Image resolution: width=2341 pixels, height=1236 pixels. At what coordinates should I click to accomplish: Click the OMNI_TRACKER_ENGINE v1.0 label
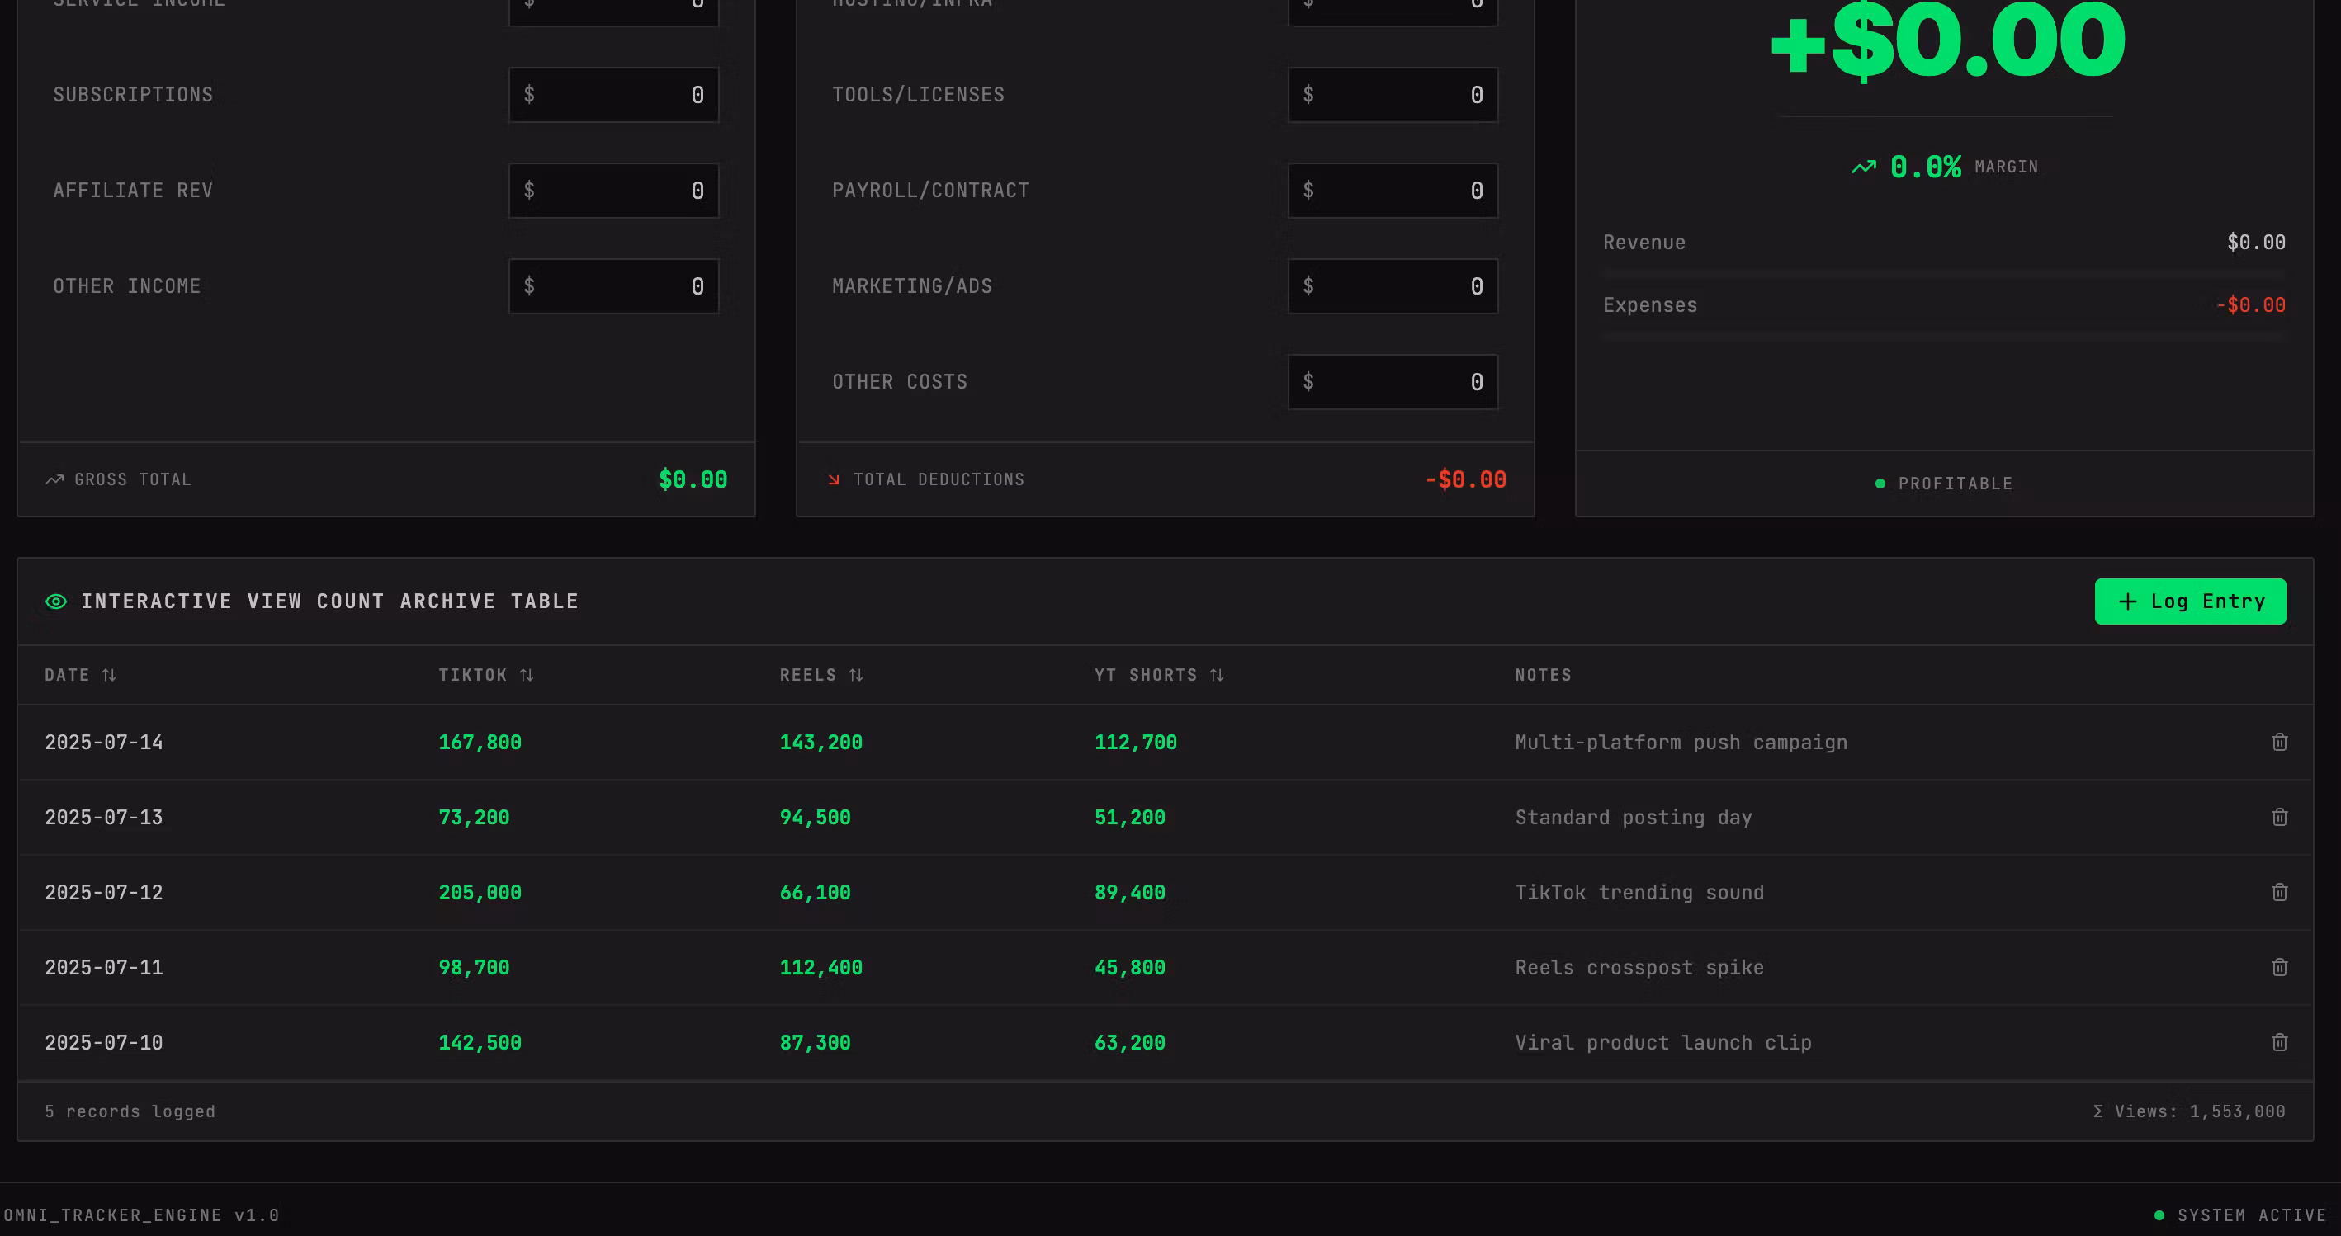click(142, 1215)
